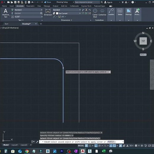
Task: Click the Open file icon
Action: click(x=12, y=2)
